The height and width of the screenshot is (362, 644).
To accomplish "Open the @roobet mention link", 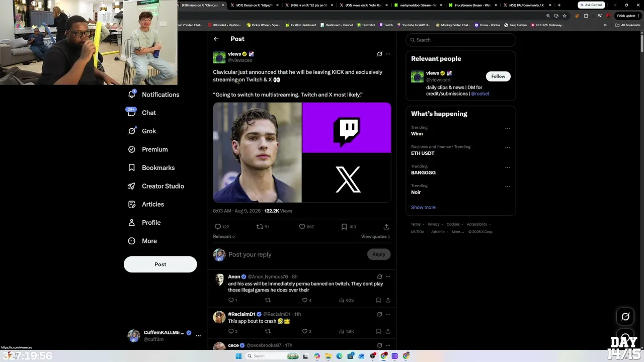I will click(x=480, y=94).
